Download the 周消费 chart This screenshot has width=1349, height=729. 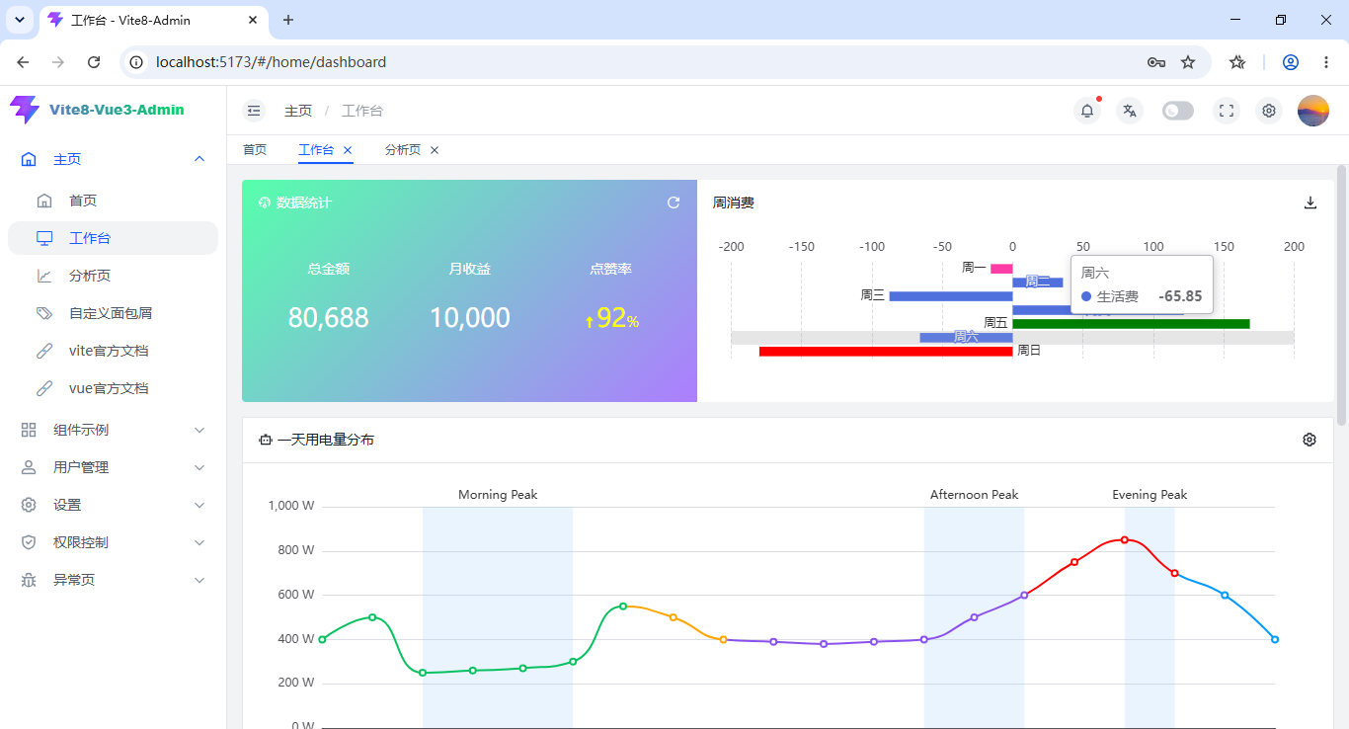pos(1310,202)
